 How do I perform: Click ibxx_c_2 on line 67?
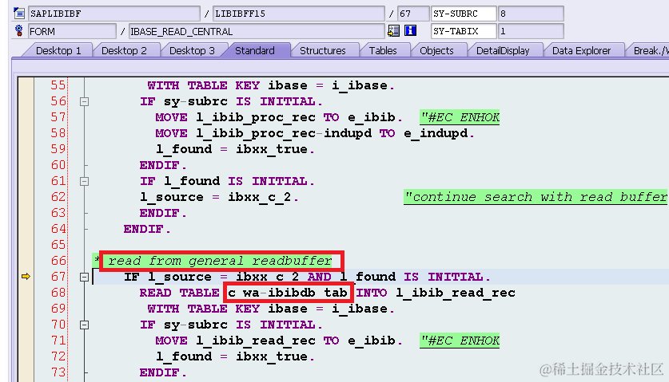[x=268, y=277]
